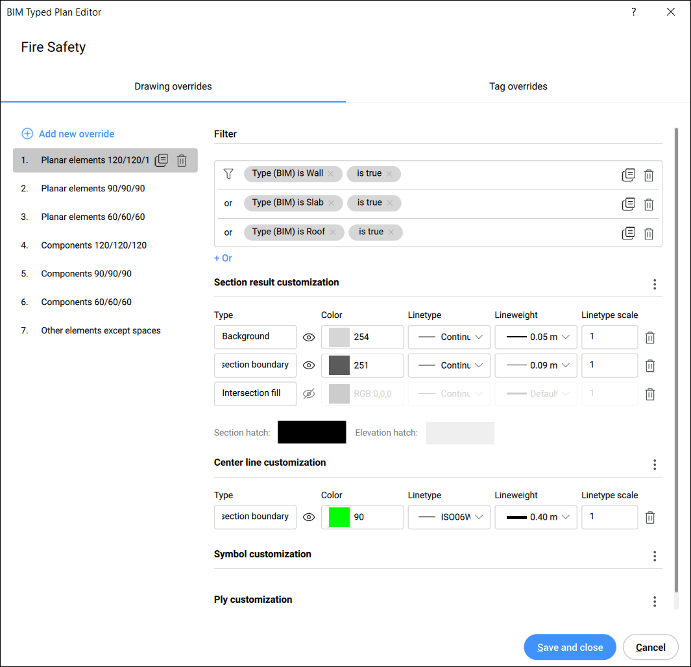The width and height of the screenshot is (691, 667).
Task: Select Components 90/90/90 override in list
Action: click(86, 274)
